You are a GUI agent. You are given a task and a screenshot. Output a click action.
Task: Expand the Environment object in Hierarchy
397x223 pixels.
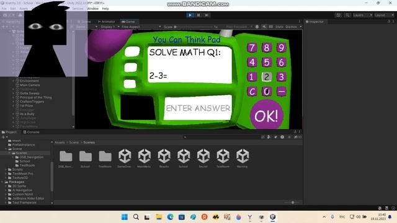click(x=13, y=81)
